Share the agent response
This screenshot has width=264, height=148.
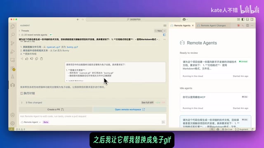22,59
